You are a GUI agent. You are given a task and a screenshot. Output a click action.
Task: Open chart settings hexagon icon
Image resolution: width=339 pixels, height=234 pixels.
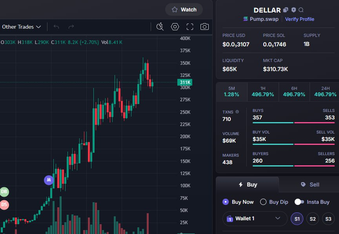[175, 27]
